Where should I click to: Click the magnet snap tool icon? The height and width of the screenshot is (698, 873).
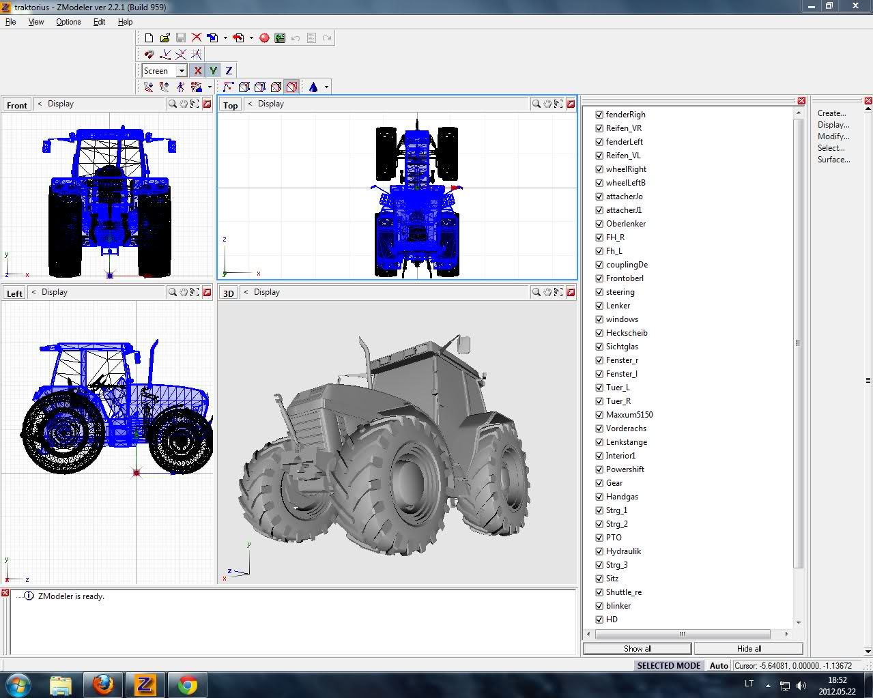[x=149, y=54]
